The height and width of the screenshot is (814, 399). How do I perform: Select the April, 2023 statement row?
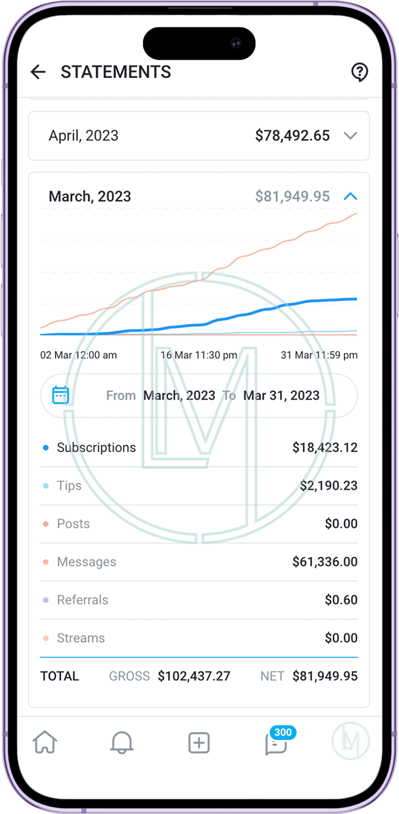point(199,136)
